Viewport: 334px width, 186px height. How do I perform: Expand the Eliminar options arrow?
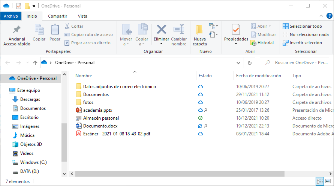pos(161,44)
